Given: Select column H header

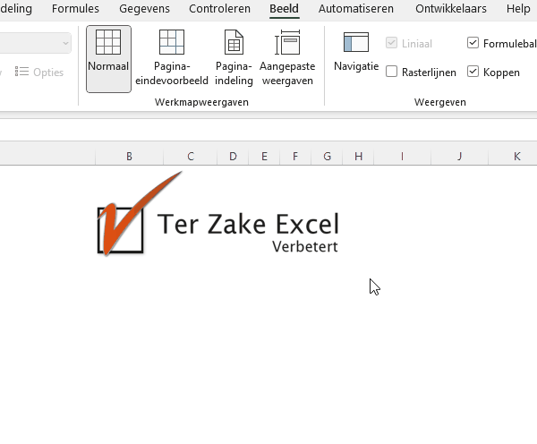Looking at the screenshot, I should pyautogui.click(x=358, y=157).
